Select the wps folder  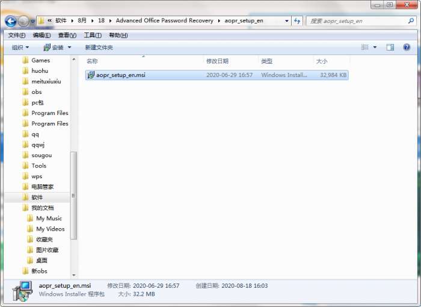37,176
